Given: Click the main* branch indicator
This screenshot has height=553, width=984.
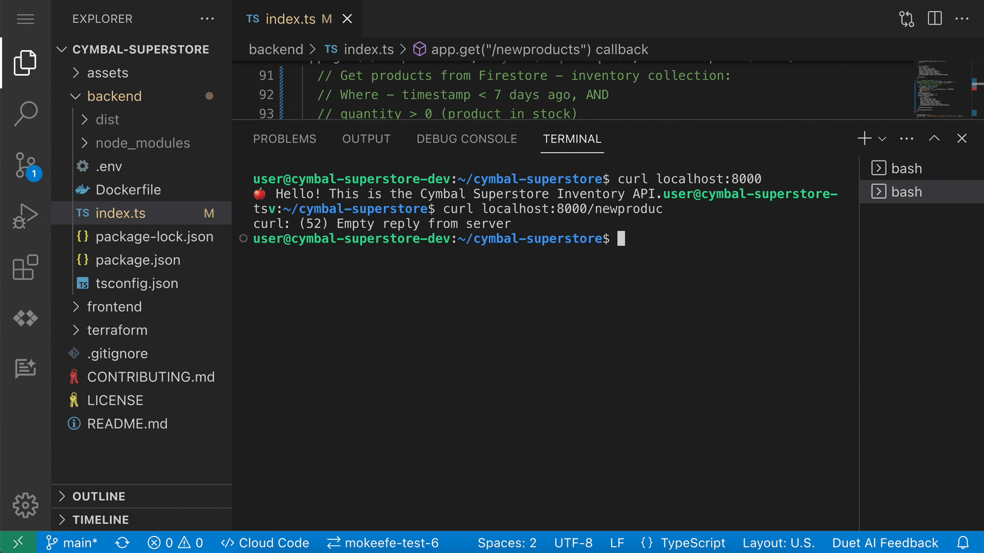Looking at the screenshot, I should 72,543.
